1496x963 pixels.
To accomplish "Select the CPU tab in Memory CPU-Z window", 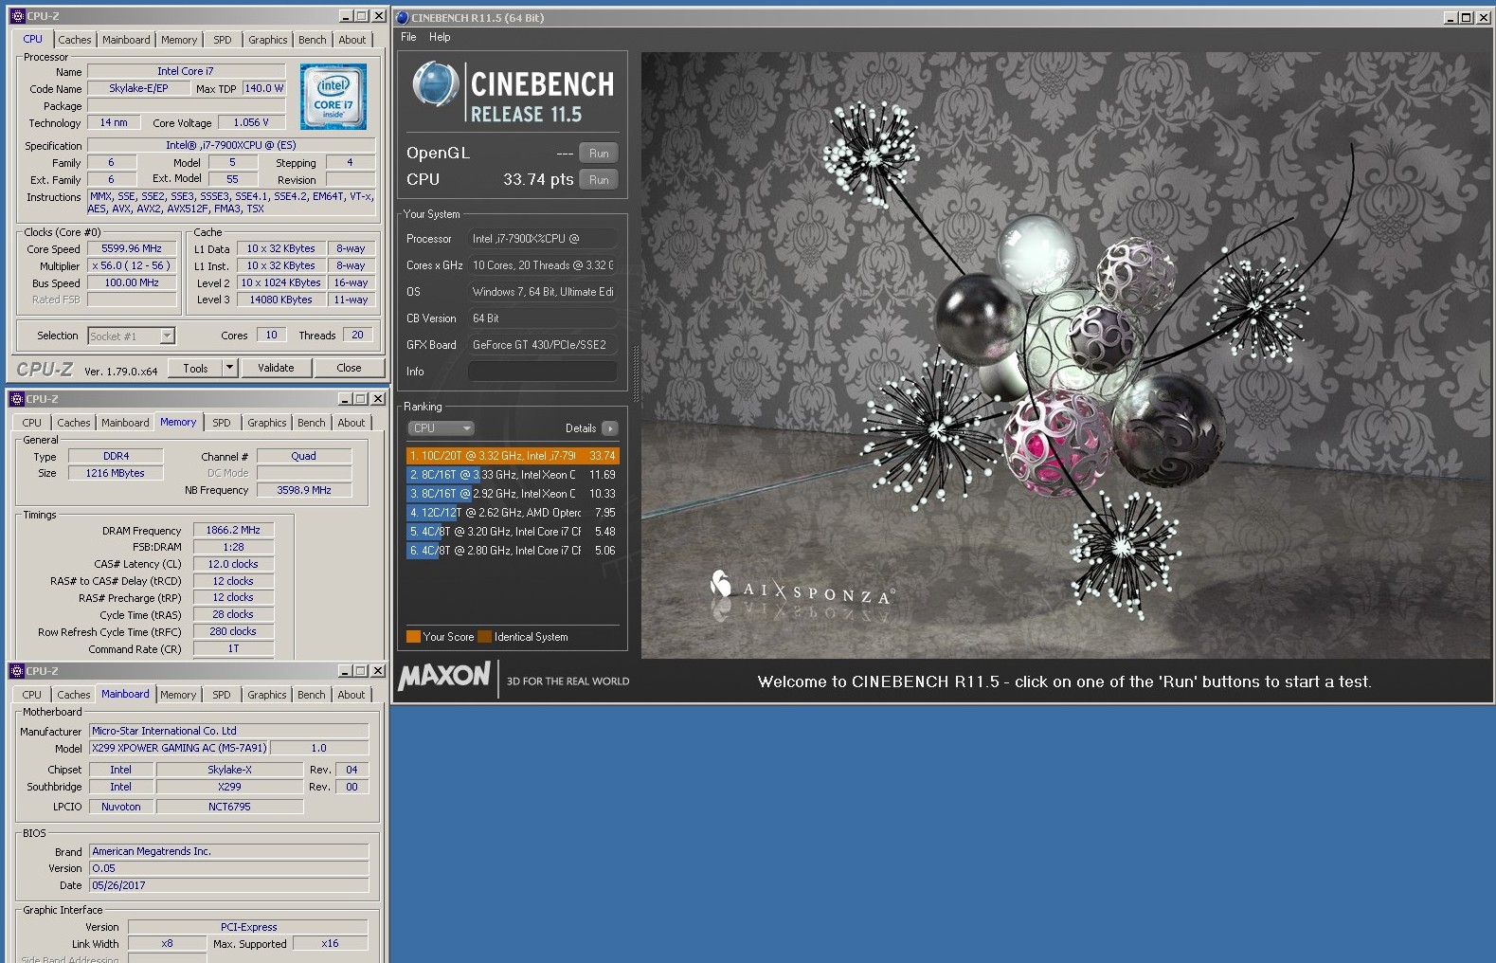I will click(x=32, y=423).
